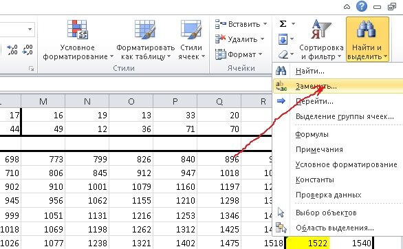
Task: Click cell containing 773
Action: pyautogui.click(x=43, y=160)
